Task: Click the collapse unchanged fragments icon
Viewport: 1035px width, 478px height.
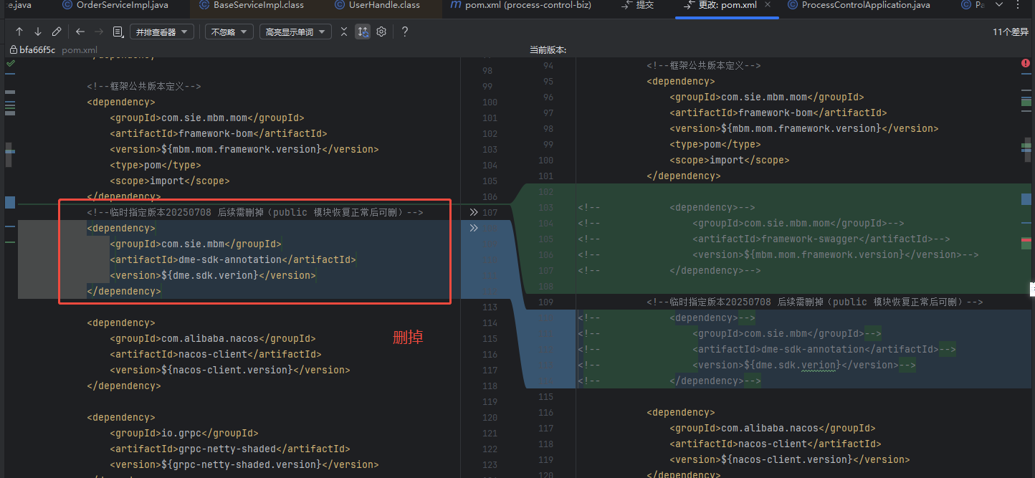Action: (x=344, y=32)
